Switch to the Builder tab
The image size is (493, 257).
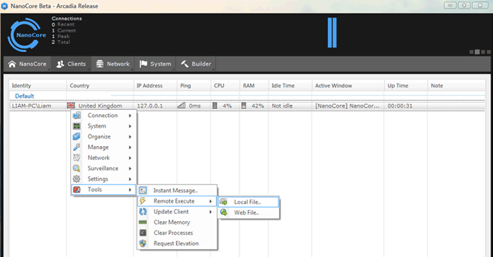(196, 64)
